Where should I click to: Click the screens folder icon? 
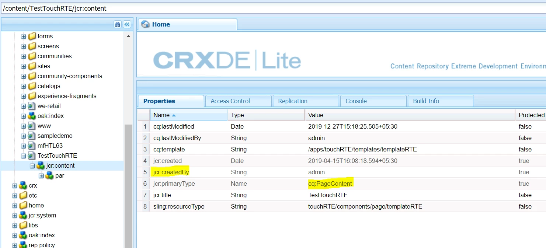click(32, 46)
